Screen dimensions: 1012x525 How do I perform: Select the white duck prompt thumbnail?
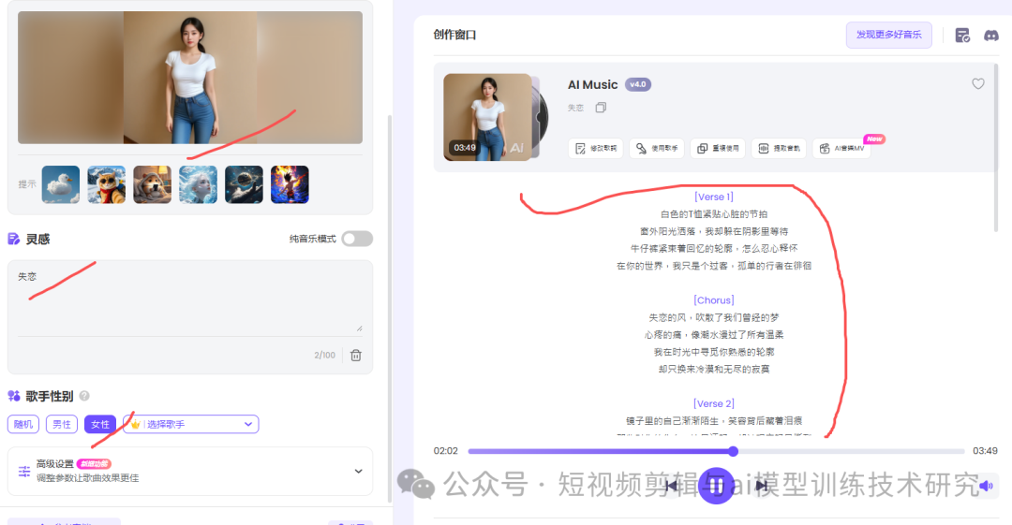(x=61, y=184)
